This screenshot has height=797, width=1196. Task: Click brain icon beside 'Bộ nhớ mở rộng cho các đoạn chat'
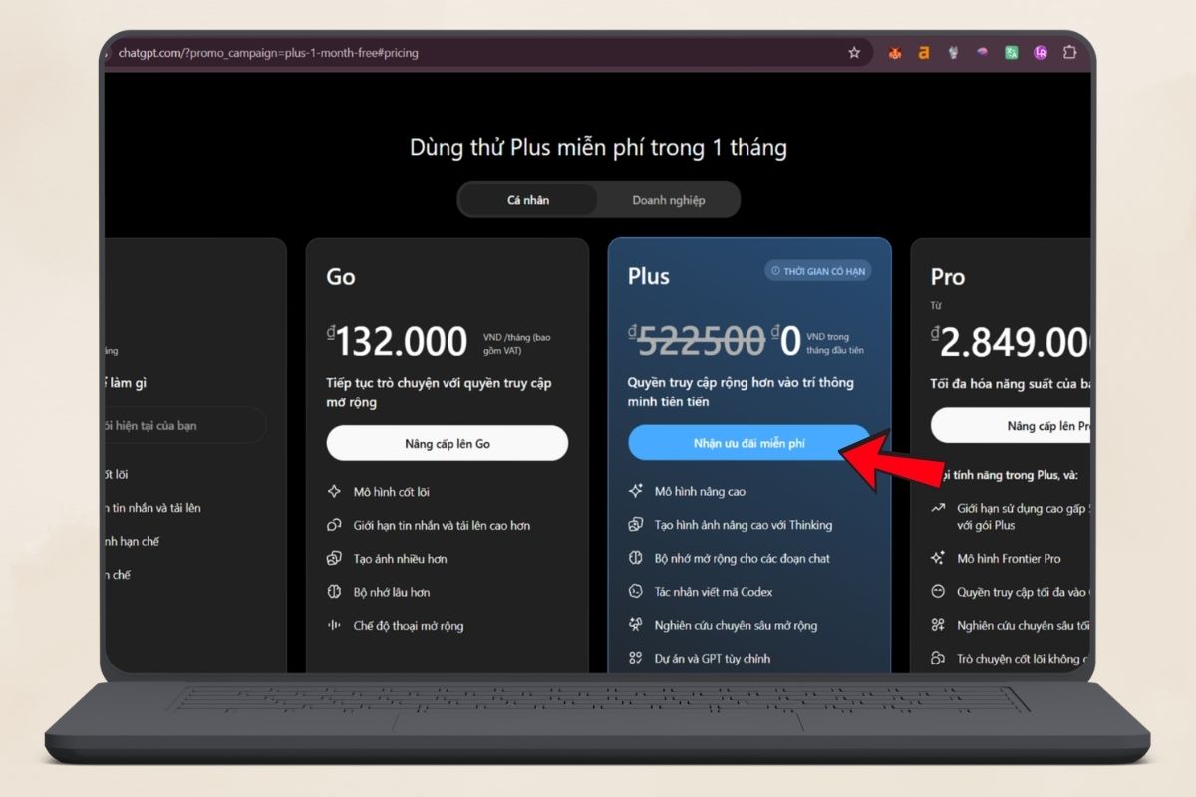click(635, 558)
